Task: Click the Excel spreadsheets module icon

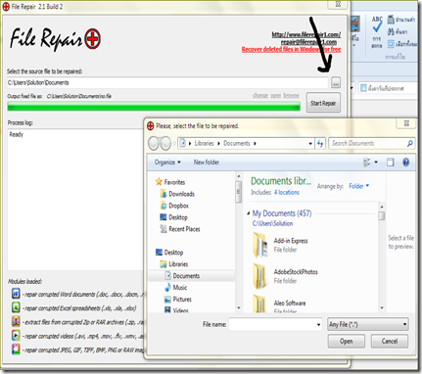Action: pyautogui.click(x=16, y=307)
